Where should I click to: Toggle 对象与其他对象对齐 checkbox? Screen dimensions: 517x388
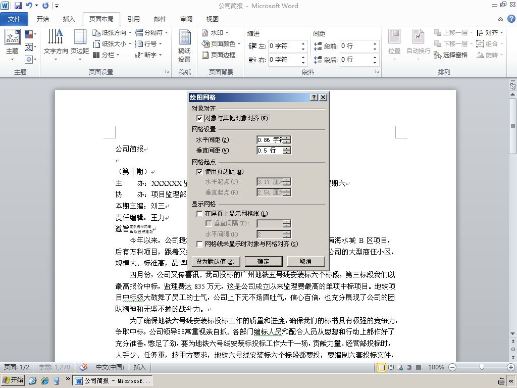pos(199,118)
